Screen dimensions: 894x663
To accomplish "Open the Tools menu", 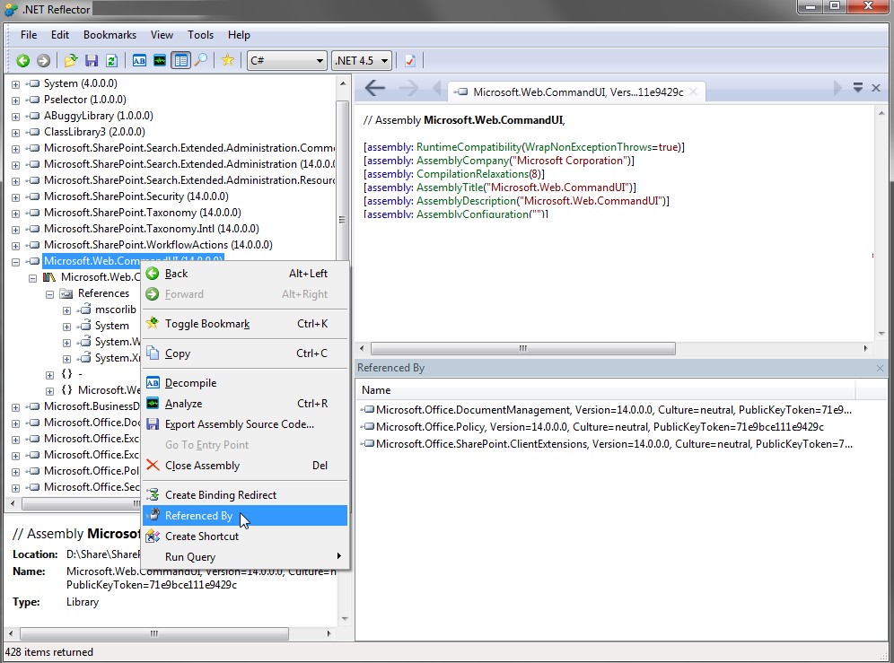I will tap(201, 35).
